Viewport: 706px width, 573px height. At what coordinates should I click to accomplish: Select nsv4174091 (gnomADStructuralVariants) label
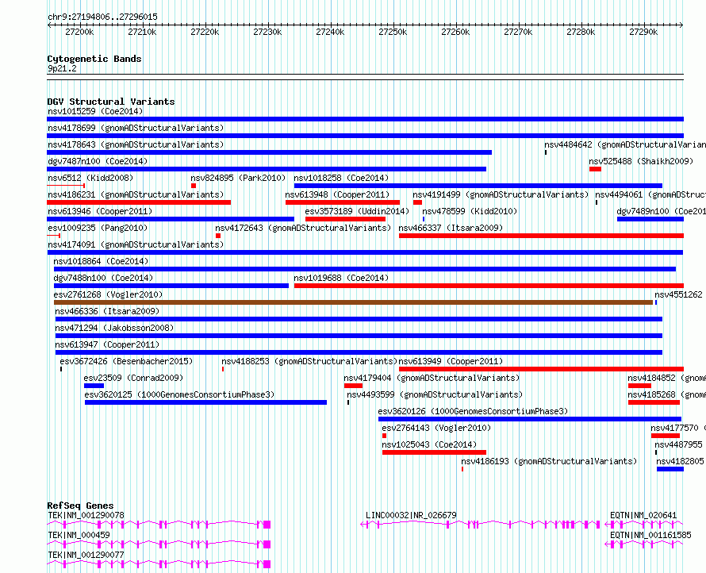(x=136, y=244)
